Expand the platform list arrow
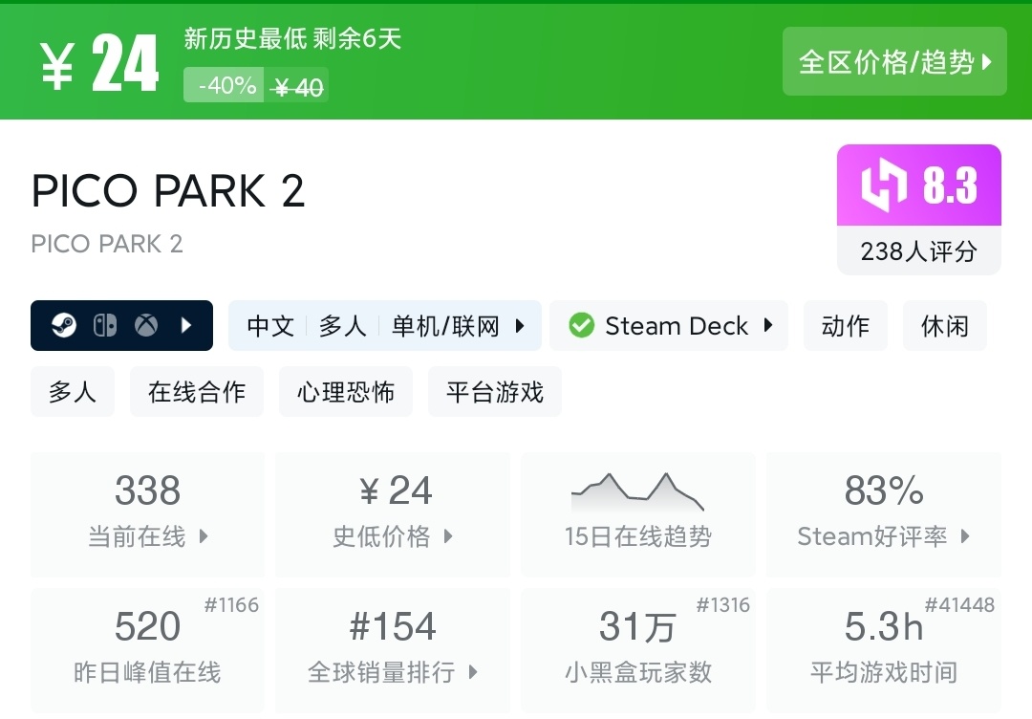The height and width of the screenshot is (719, 1032). point(187,326)
